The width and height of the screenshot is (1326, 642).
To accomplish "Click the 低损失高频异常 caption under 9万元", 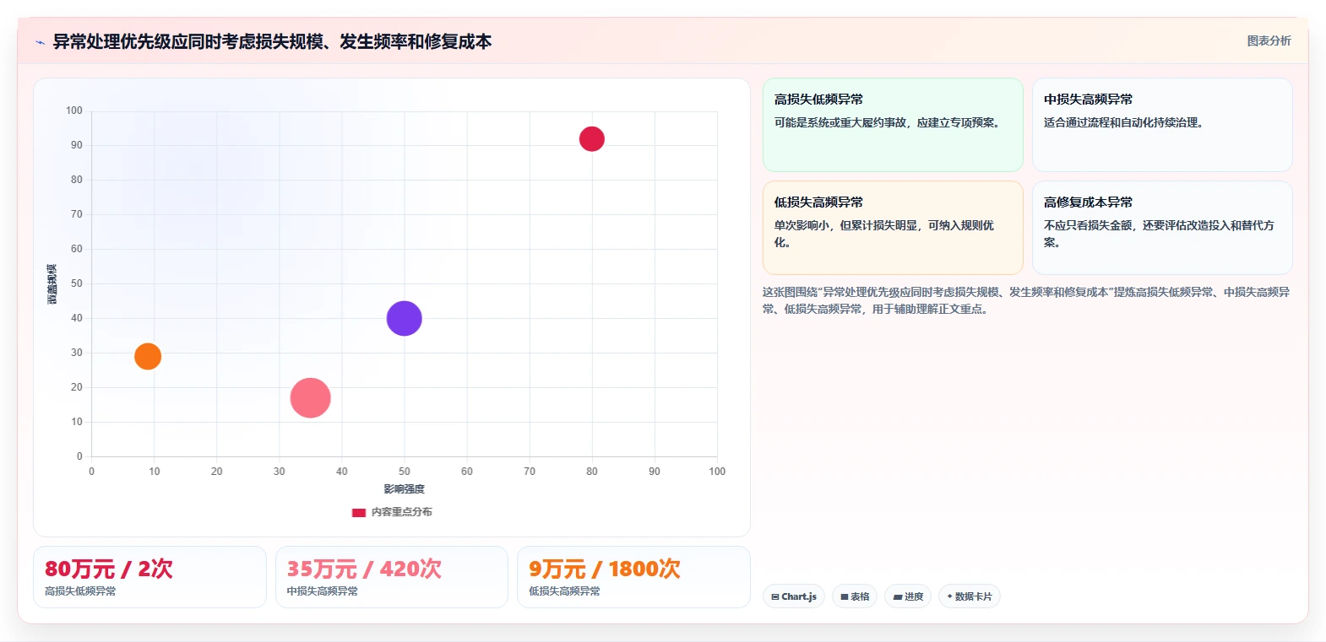I will [x=564, y=591].
